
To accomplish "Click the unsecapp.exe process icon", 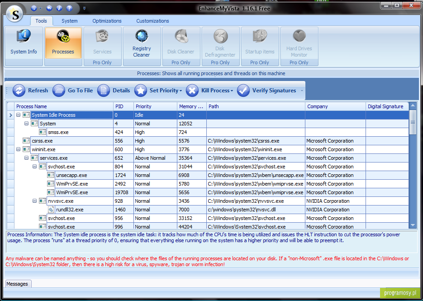I will [51, 175].
